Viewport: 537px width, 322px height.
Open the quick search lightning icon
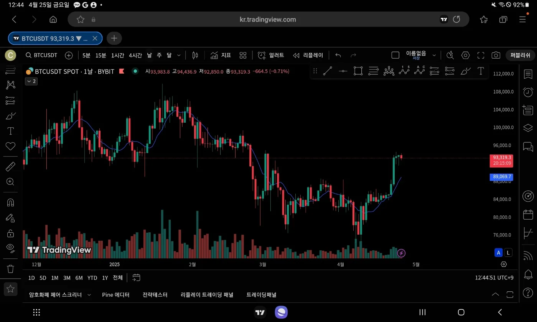tap(450, 55)
